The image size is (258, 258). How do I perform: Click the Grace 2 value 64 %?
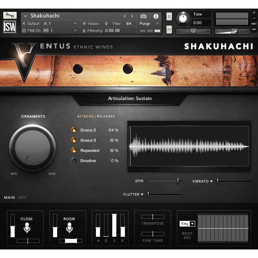pos(113,130)
